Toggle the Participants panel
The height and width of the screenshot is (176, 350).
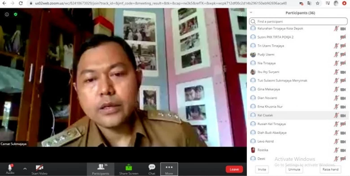coord(101,169)
